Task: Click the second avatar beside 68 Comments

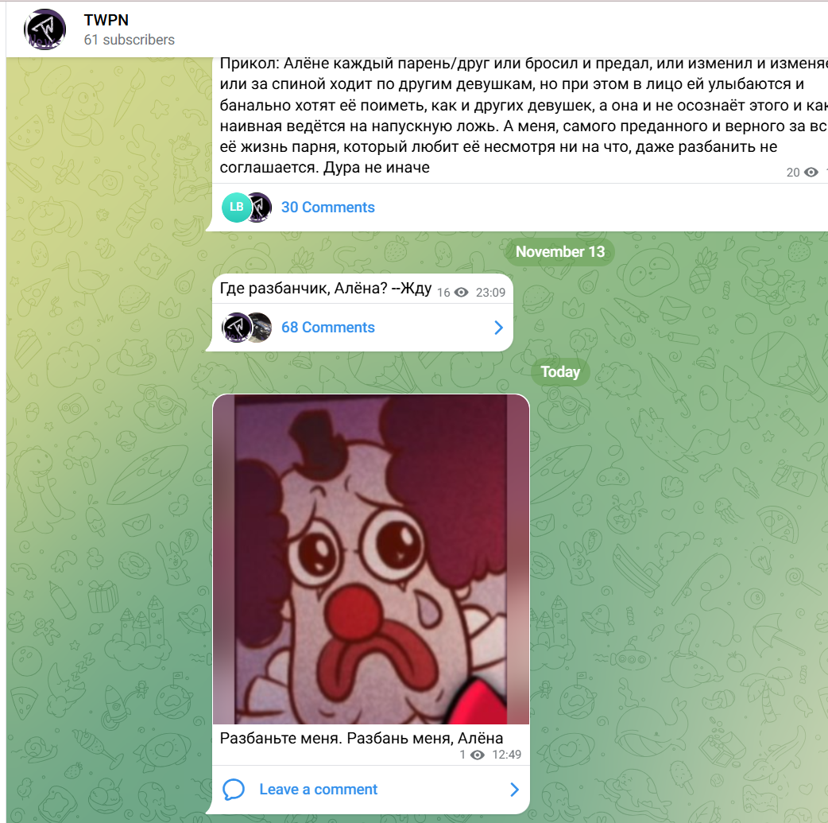Action: 261,327
